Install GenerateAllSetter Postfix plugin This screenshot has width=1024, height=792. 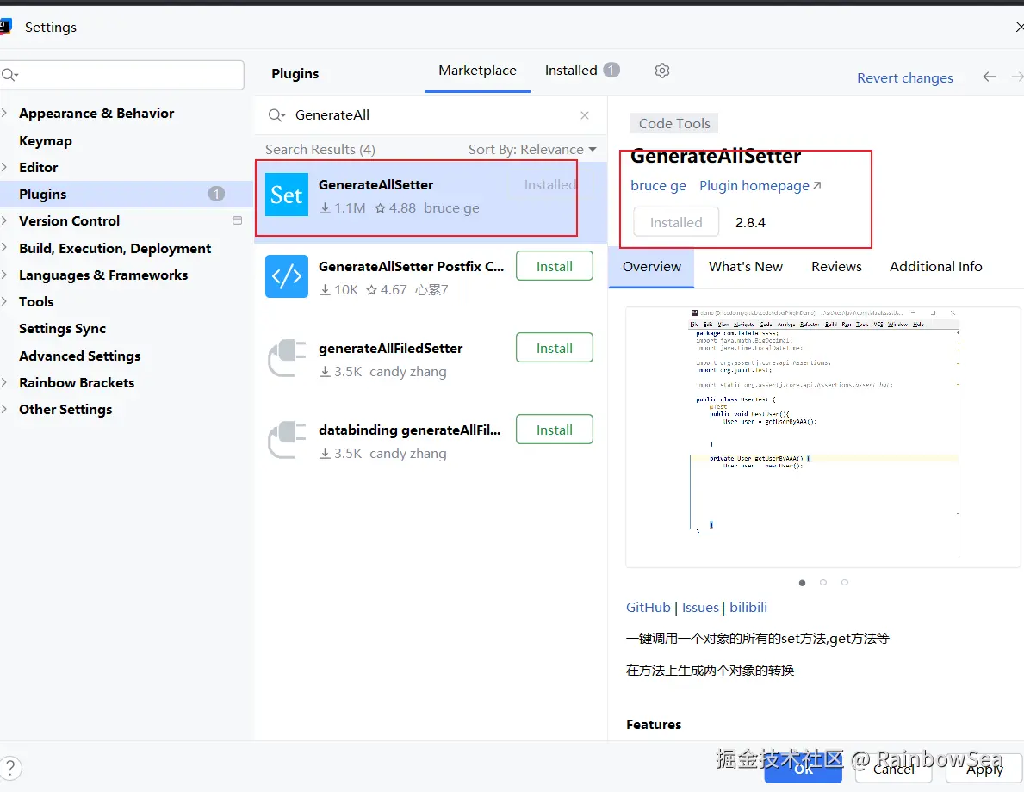(x=555, y=266)
